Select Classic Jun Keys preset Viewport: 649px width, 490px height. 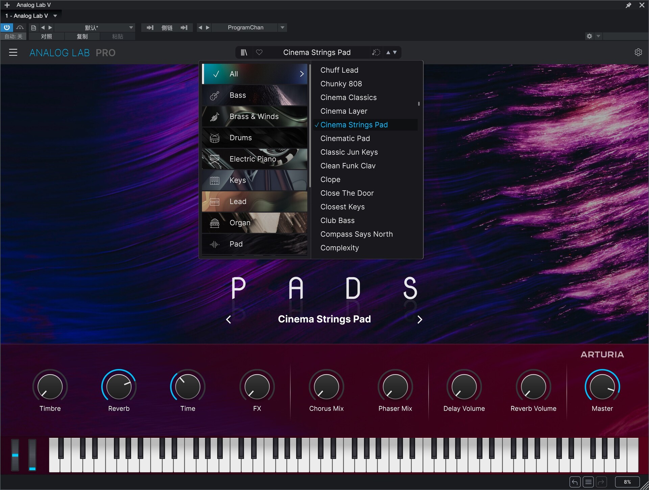[365, 152]
